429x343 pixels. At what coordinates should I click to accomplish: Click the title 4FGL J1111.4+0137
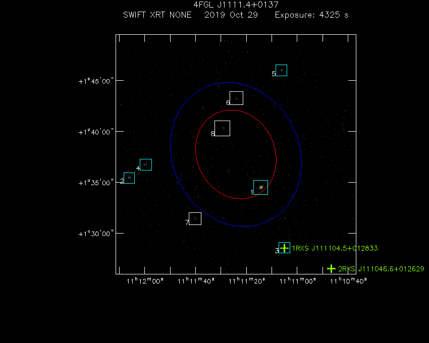[x=236, y=5]
